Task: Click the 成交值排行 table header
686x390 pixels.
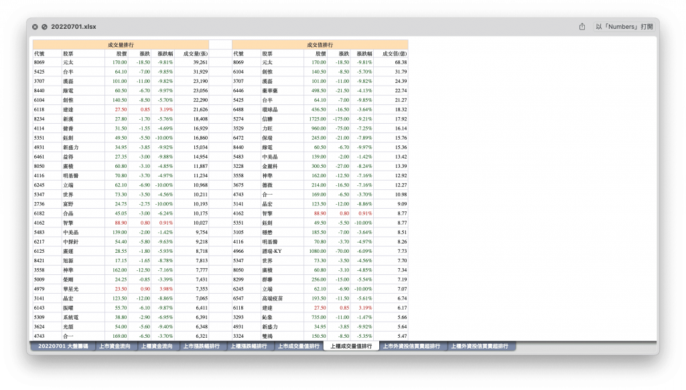Action: 320,45
